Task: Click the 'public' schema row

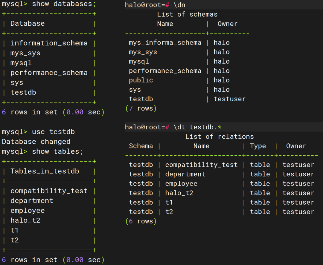Action: tap(141, 80)
